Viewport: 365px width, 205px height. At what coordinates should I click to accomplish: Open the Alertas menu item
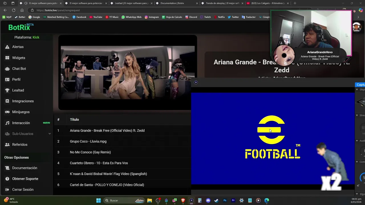pos(26,47)
